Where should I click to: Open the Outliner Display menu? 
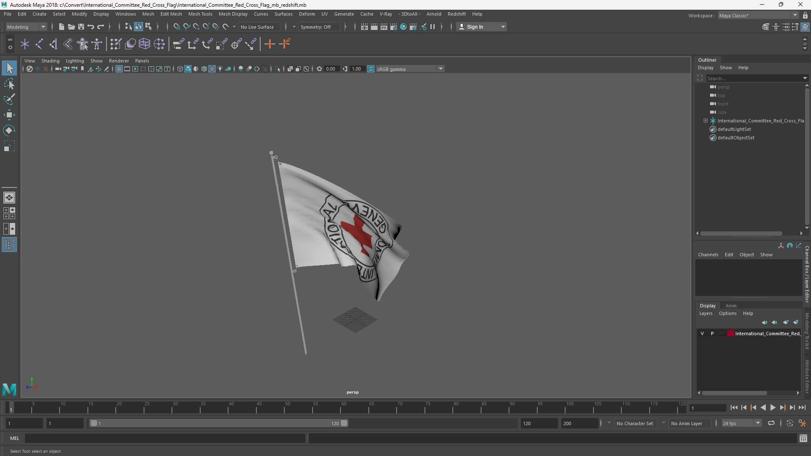pos(705,68)
